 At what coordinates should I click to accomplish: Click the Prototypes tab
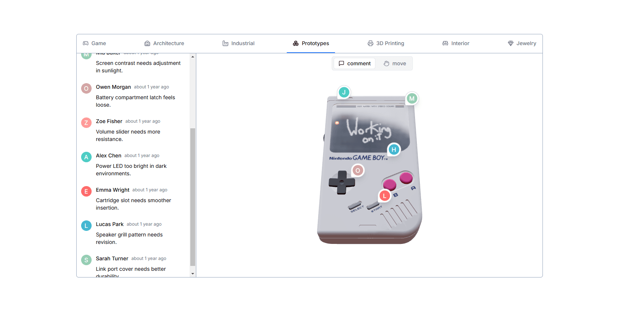(x=311, y=43)
